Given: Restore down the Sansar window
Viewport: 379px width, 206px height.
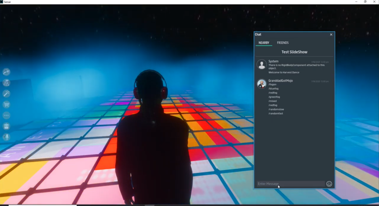Looking at the screenshot, I should click(365, 2).
